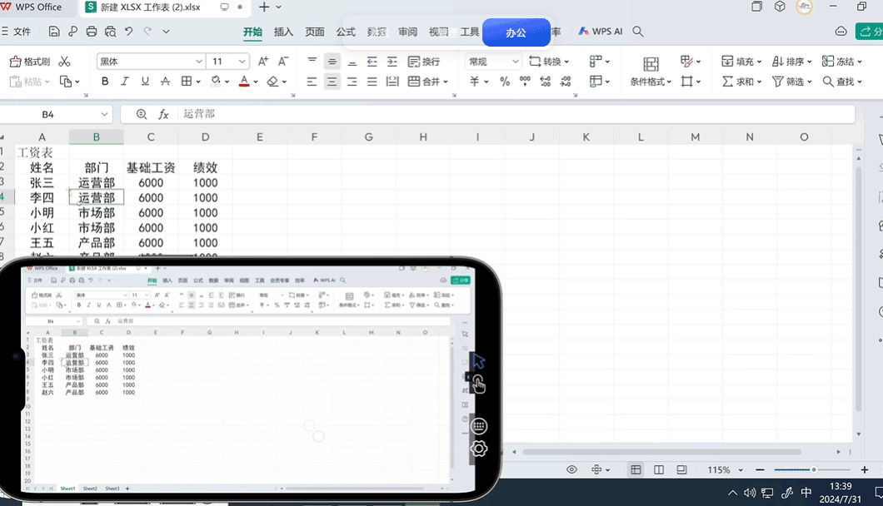Toggle bold formatting

(x=105, y=82)
